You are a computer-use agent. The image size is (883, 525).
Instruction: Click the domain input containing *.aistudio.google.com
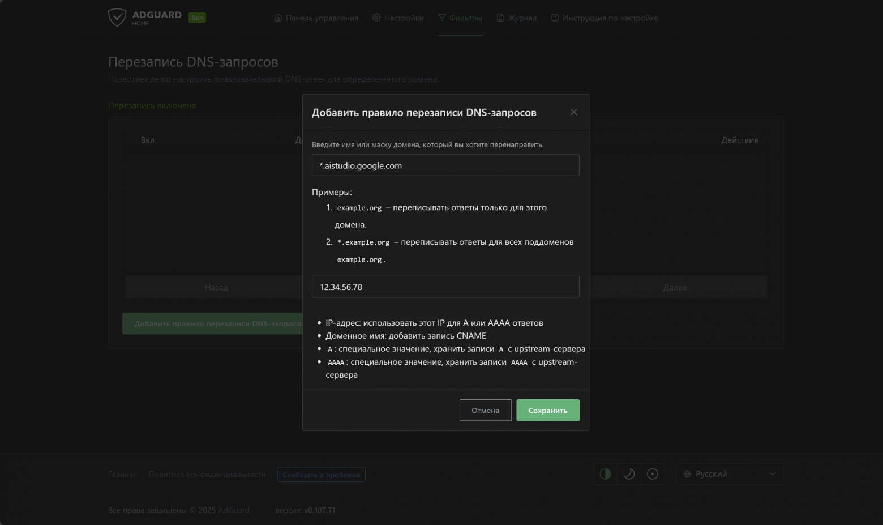(x=445, y=165)
